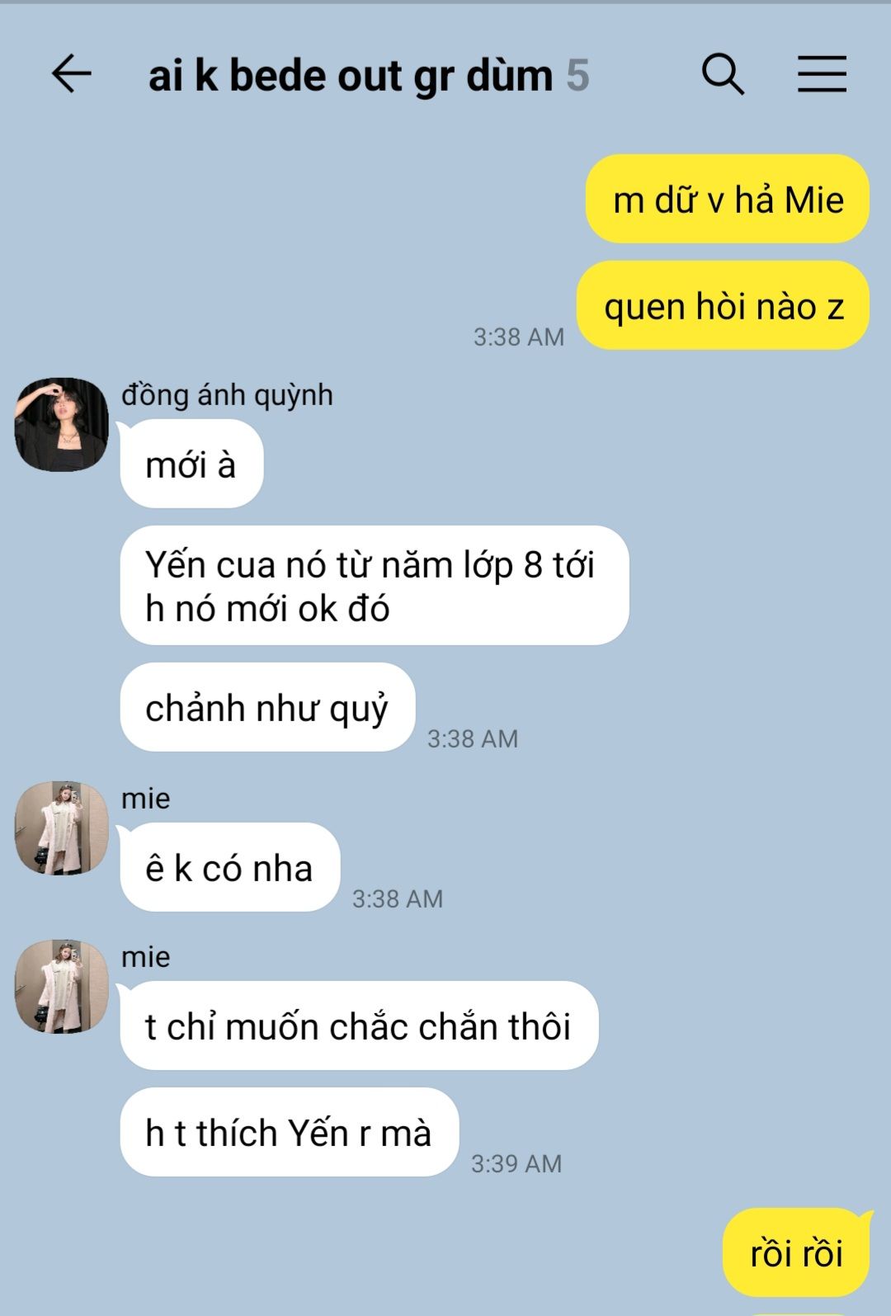
Task: Select the 'ê k có nha' message
Action: pos(230,868)
